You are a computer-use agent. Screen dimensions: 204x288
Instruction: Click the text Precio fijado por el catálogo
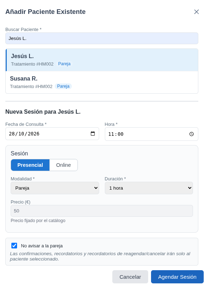[x=38, y=220]
